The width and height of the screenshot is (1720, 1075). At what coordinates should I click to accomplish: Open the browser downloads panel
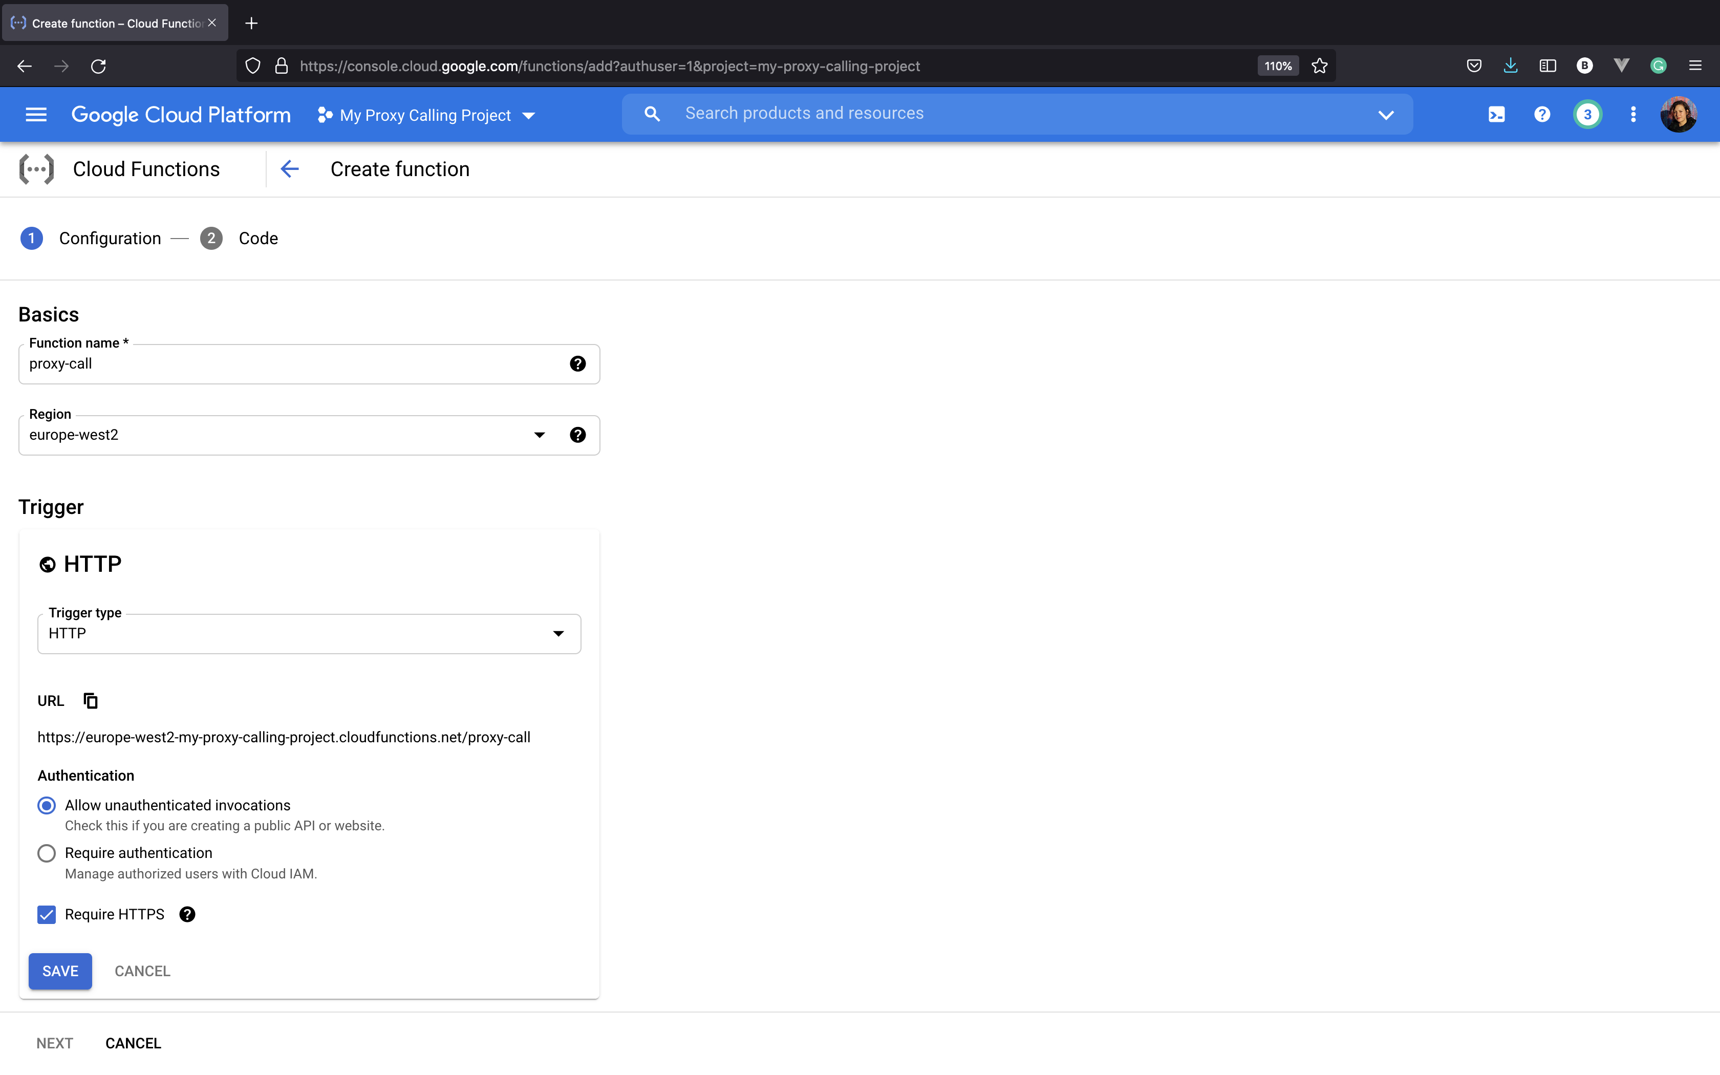tap(1511, 66)
